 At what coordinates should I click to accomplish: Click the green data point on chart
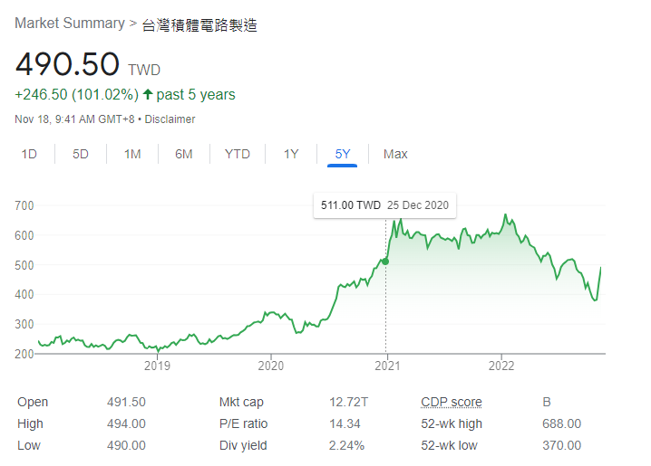385,262
